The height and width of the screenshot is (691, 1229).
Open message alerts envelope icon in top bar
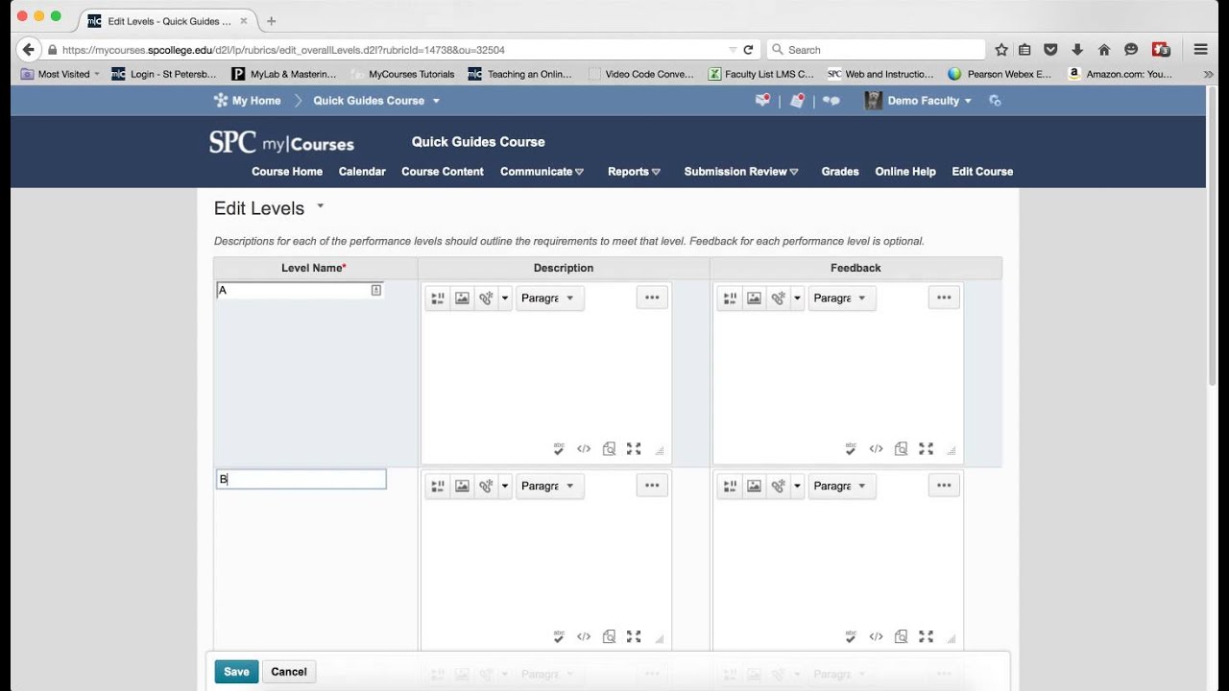tap(763, 100)
